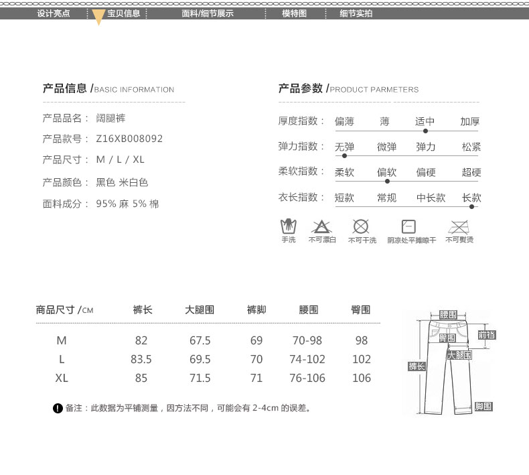This screenshot has width=529, height=475.
Task: Open the 模特图 tab
Action: [x=294, y=13]
